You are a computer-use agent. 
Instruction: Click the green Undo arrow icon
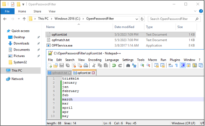coord(114,65)
